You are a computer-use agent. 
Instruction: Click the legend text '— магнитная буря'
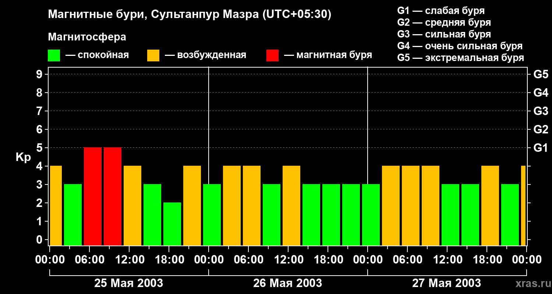tap(328, 55)
